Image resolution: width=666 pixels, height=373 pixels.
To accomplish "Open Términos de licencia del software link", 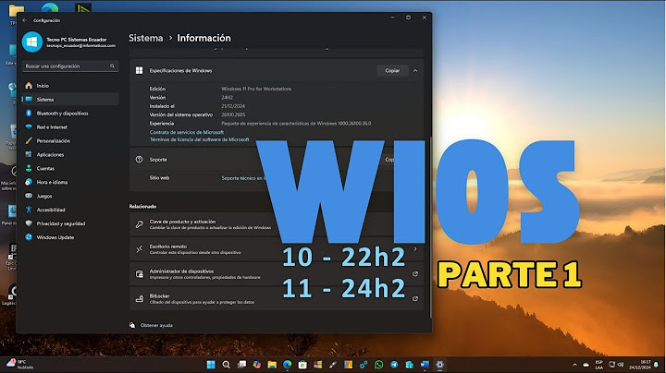I will pyautogui.click(x=199, y=139).
